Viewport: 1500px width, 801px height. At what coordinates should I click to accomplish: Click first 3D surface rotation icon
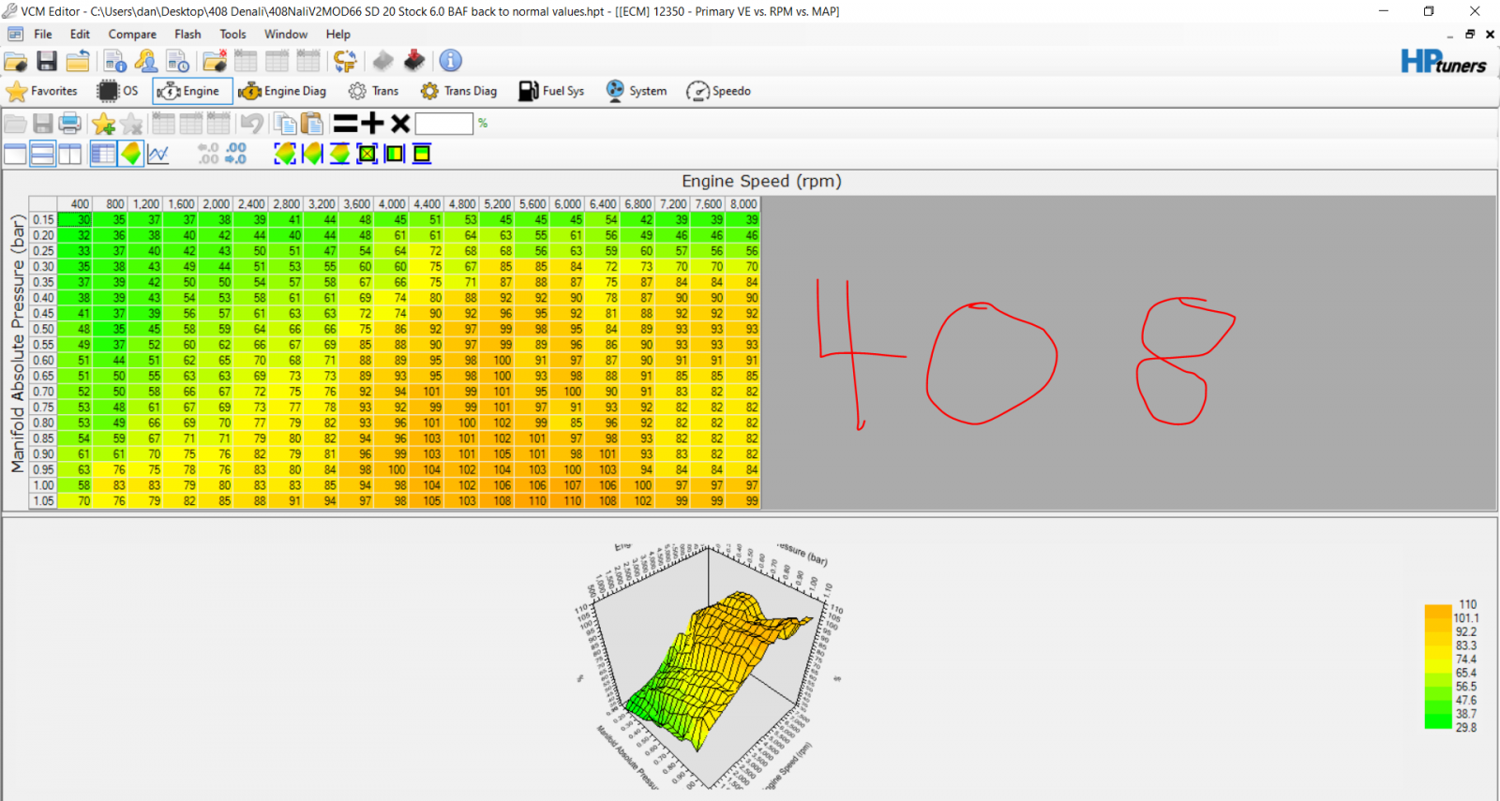point(285,154)
